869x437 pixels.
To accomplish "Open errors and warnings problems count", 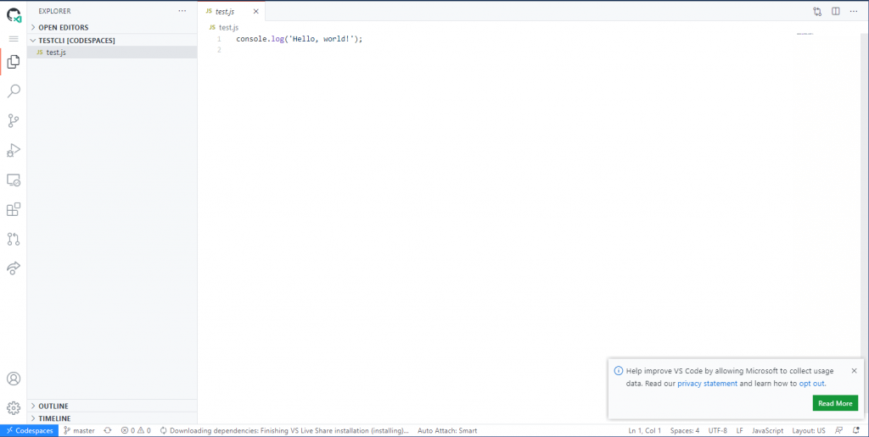I will click(x=136, y=430).
